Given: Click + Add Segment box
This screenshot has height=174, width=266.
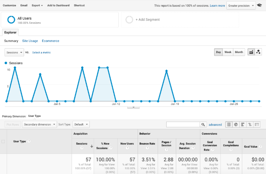Looking at the screenshot, I should pyautogui.click(x=180, y=20).
